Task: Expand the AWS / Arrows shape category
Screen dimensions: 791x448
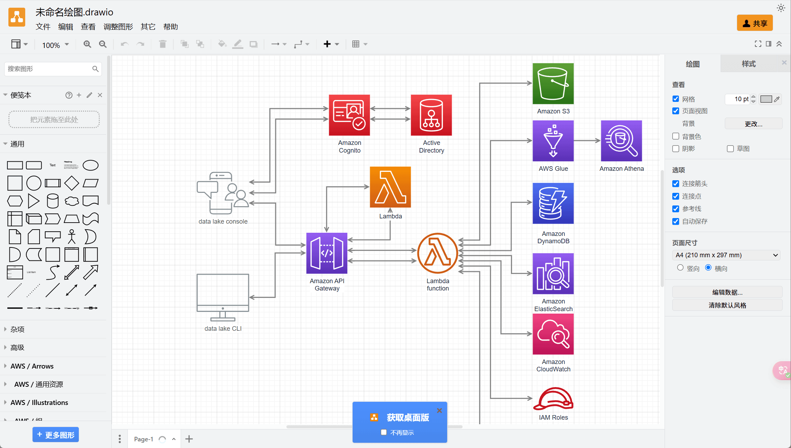Action: [x=32, y=366]
